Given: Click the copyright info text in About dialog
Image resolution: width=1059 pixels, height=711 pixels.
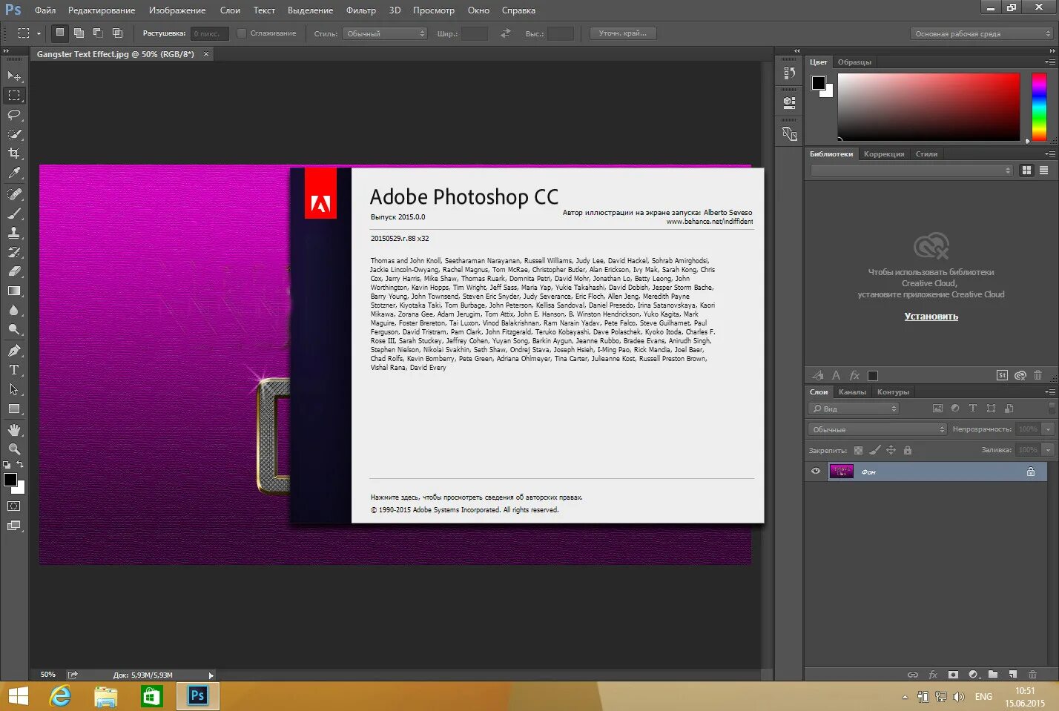Looking at the screenshot, I should (x=477, y=497).
